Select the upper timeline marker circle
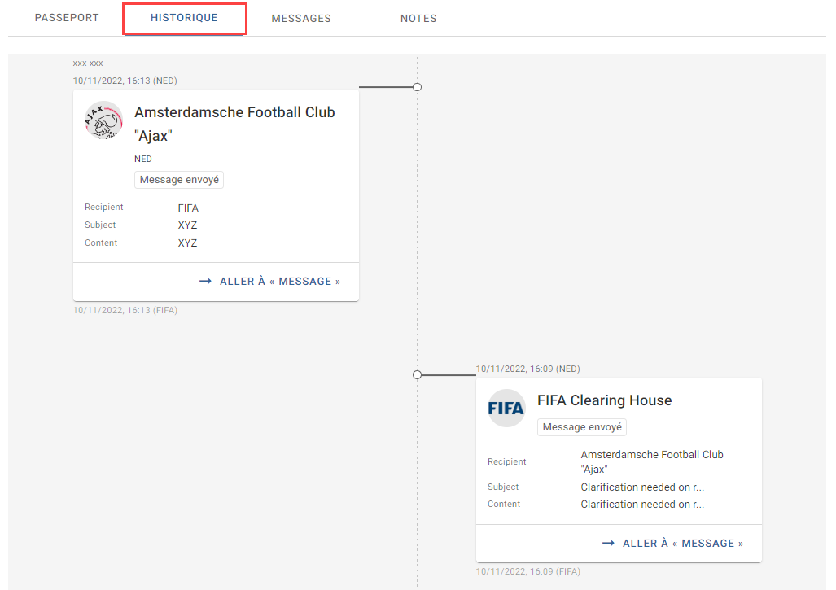836x590 pixels. point(418,87)
